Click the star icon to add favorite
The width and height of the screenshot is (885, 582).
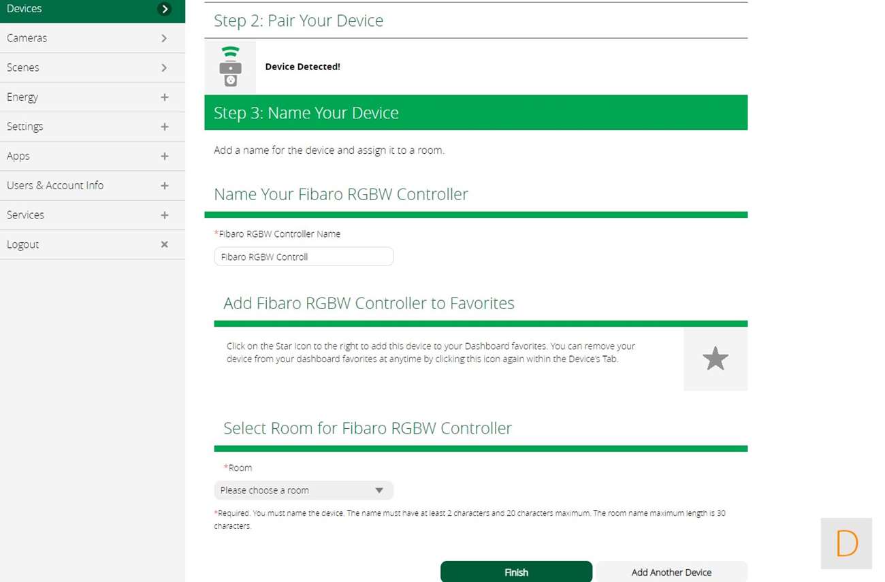pyautogui.click(x=715, y=359)
